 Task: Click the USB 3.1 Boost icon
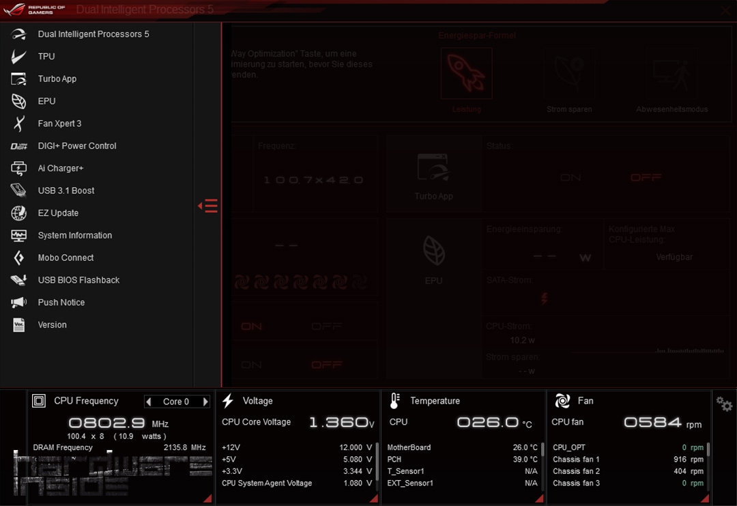pos(19,191)
